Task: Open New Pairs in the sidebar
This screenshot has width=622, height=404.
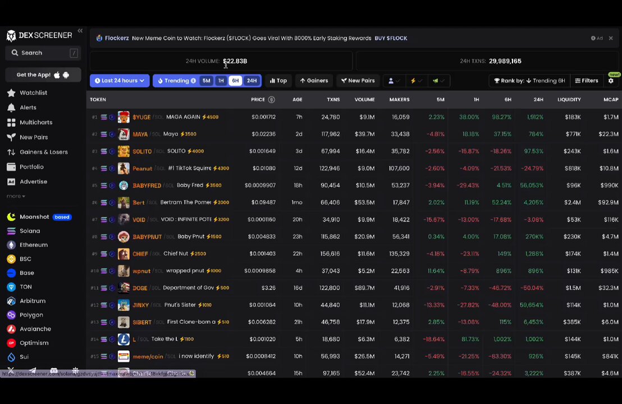Action: coord(34,137)
